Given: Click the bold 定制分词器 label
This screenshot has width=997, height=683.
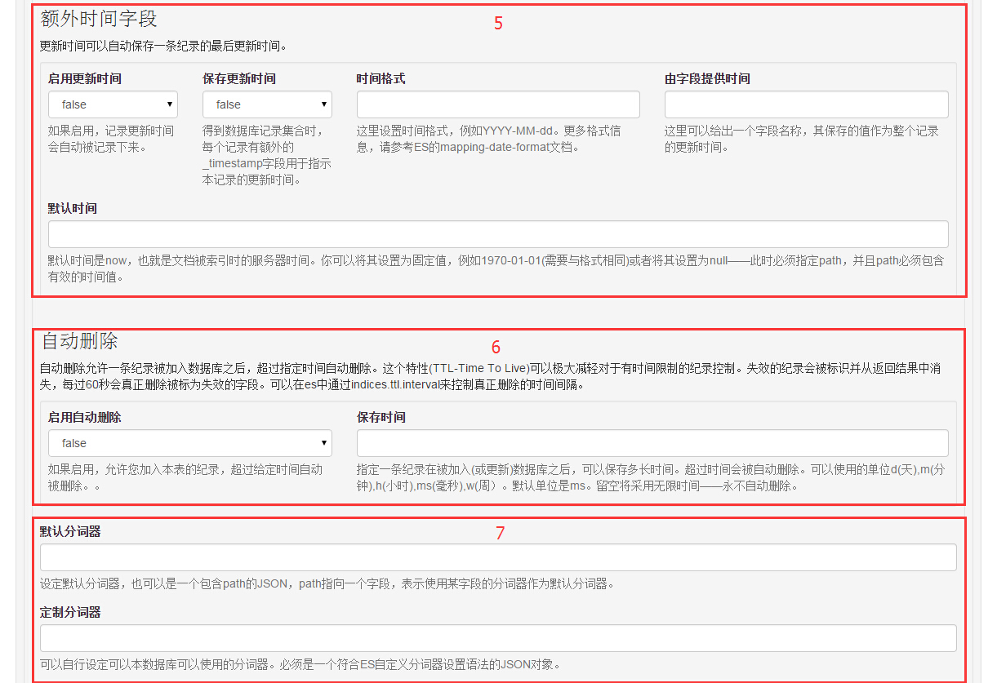Looking at the screenshot, I should 70,612.
